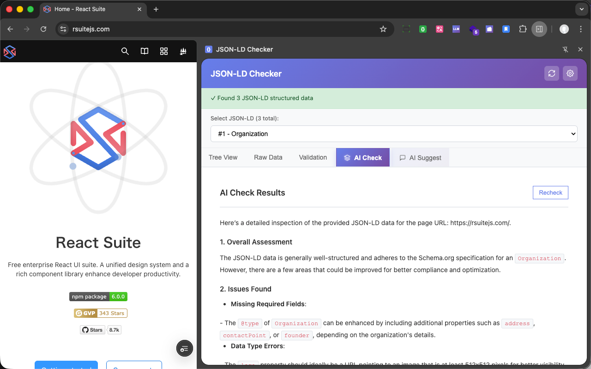Select the Home - React Suite browser tab
This screenshot has width=591, height=369.
tap(93, 9)
